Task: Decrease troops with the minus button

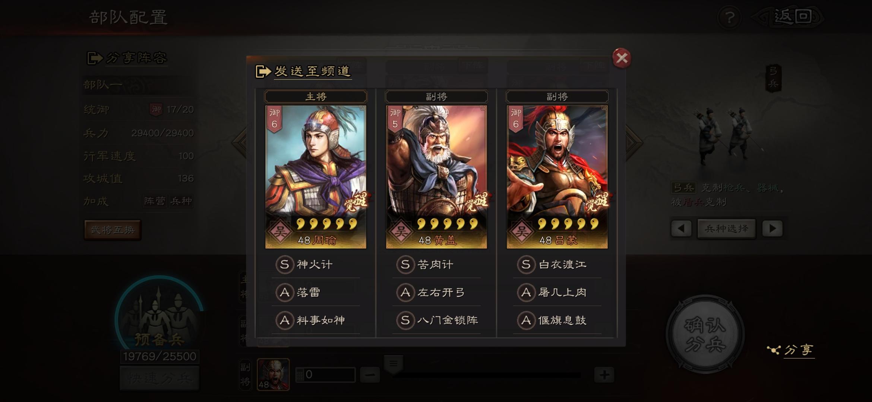Action: (370, 375)
